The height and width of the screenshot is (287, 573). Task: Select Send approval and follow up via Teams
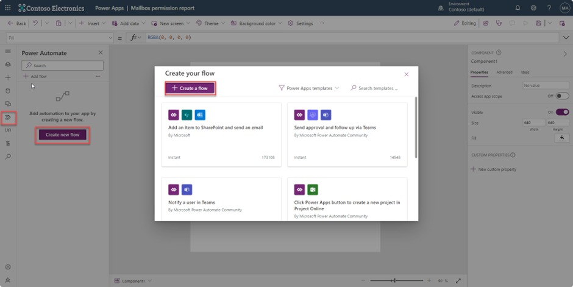[x=347, y=135]
